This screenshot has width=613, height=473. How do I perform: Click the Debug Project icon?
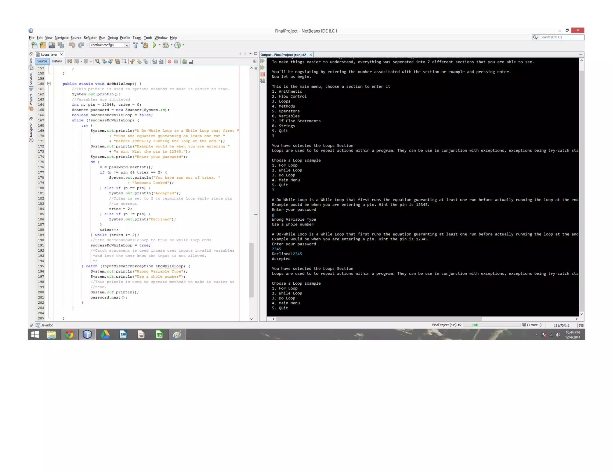point(166,45)
